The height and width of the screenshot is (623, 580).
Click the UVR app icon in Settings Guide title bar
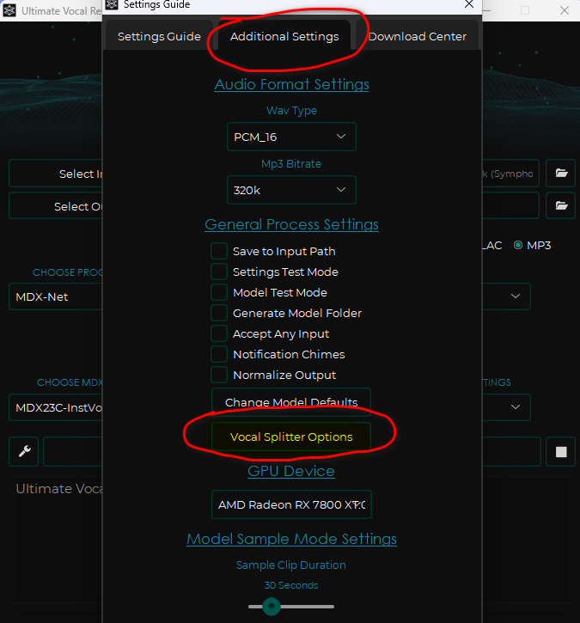tap(112, 4)
